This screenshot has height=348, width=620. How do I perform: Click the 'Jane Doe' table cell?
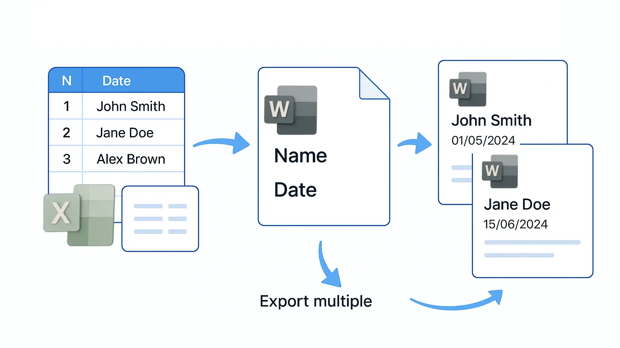[134, 133]
